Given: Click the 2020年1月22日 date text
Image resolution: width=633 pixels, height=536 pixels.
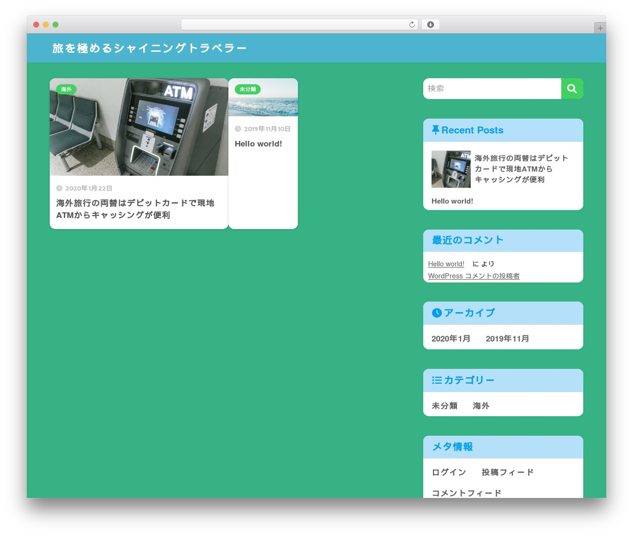Looking at the screenshot, I should (89, 188).
